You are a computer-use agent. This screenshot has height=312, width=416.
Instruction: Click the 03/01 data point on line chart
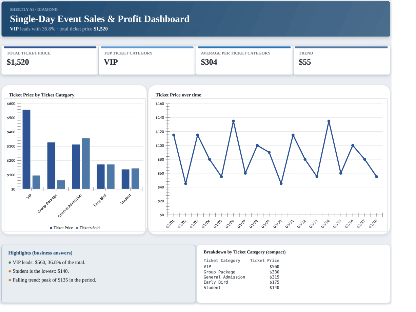[174, 135]
